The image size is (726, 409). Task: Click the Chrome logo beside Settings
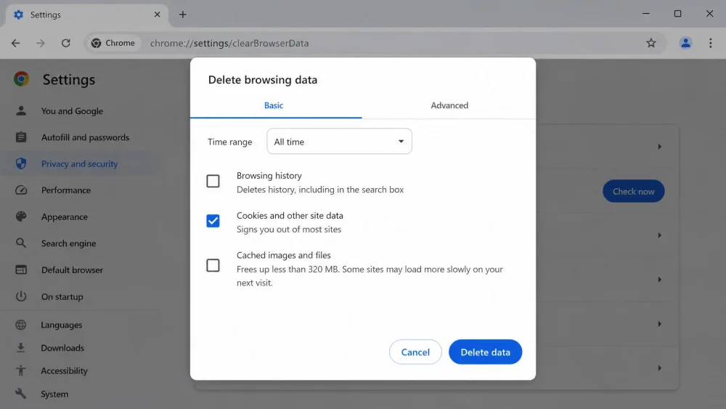tap(21, 79)
